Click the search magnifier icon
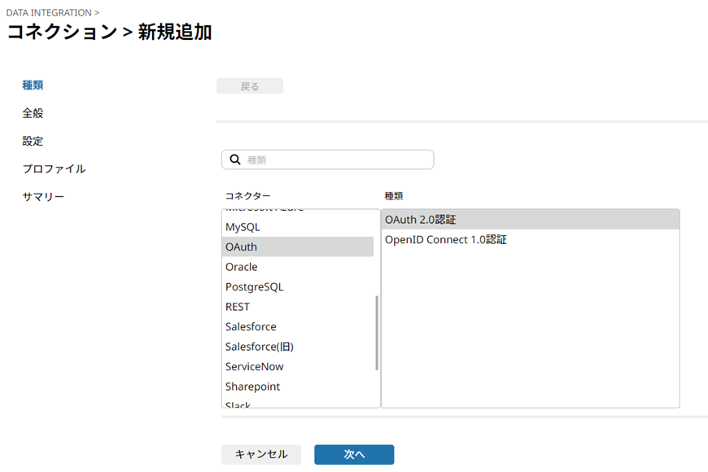Screen dimensions: 708x472 (x=235, y=160)
